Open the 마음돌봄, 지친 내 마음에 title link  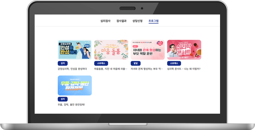coord(111,69)
